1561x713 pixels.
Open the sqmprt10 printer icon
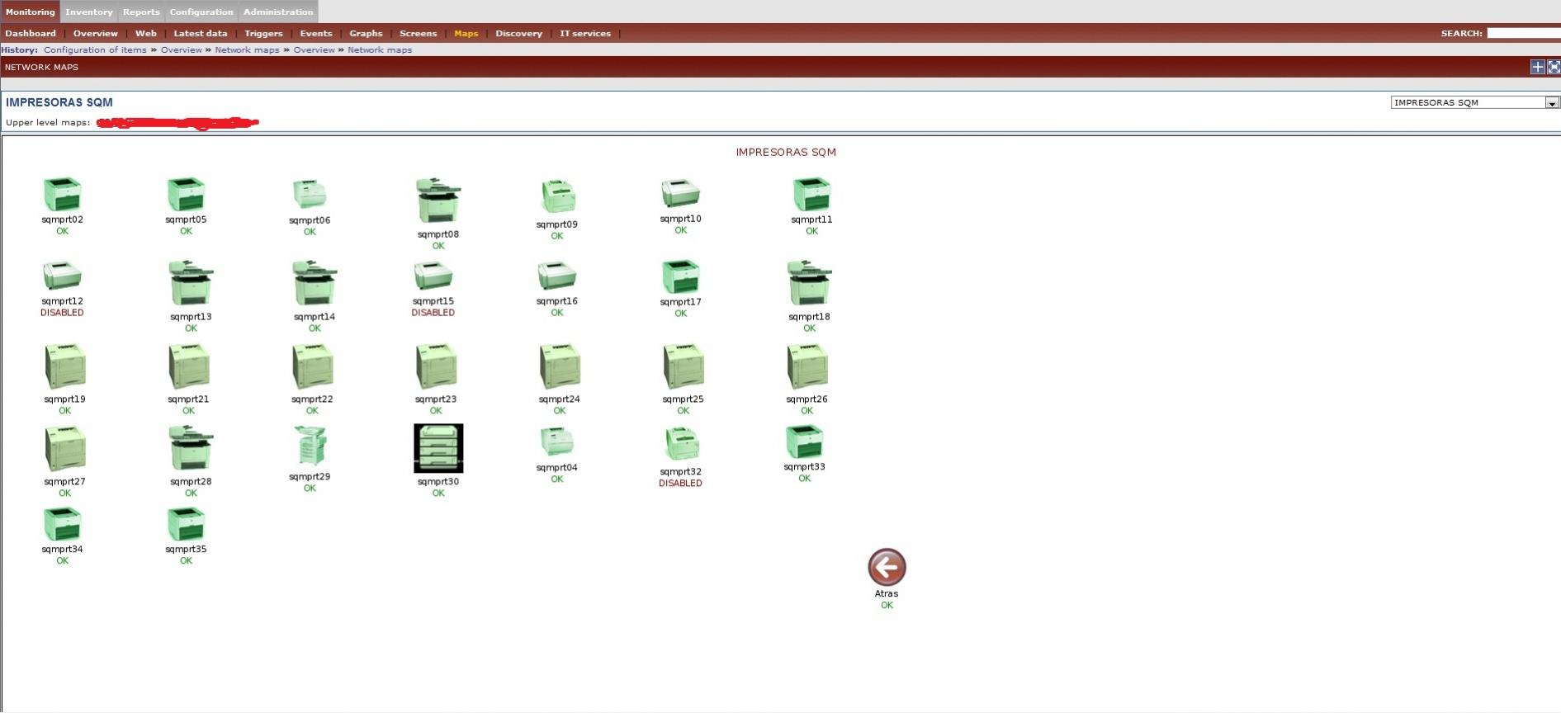681,194
